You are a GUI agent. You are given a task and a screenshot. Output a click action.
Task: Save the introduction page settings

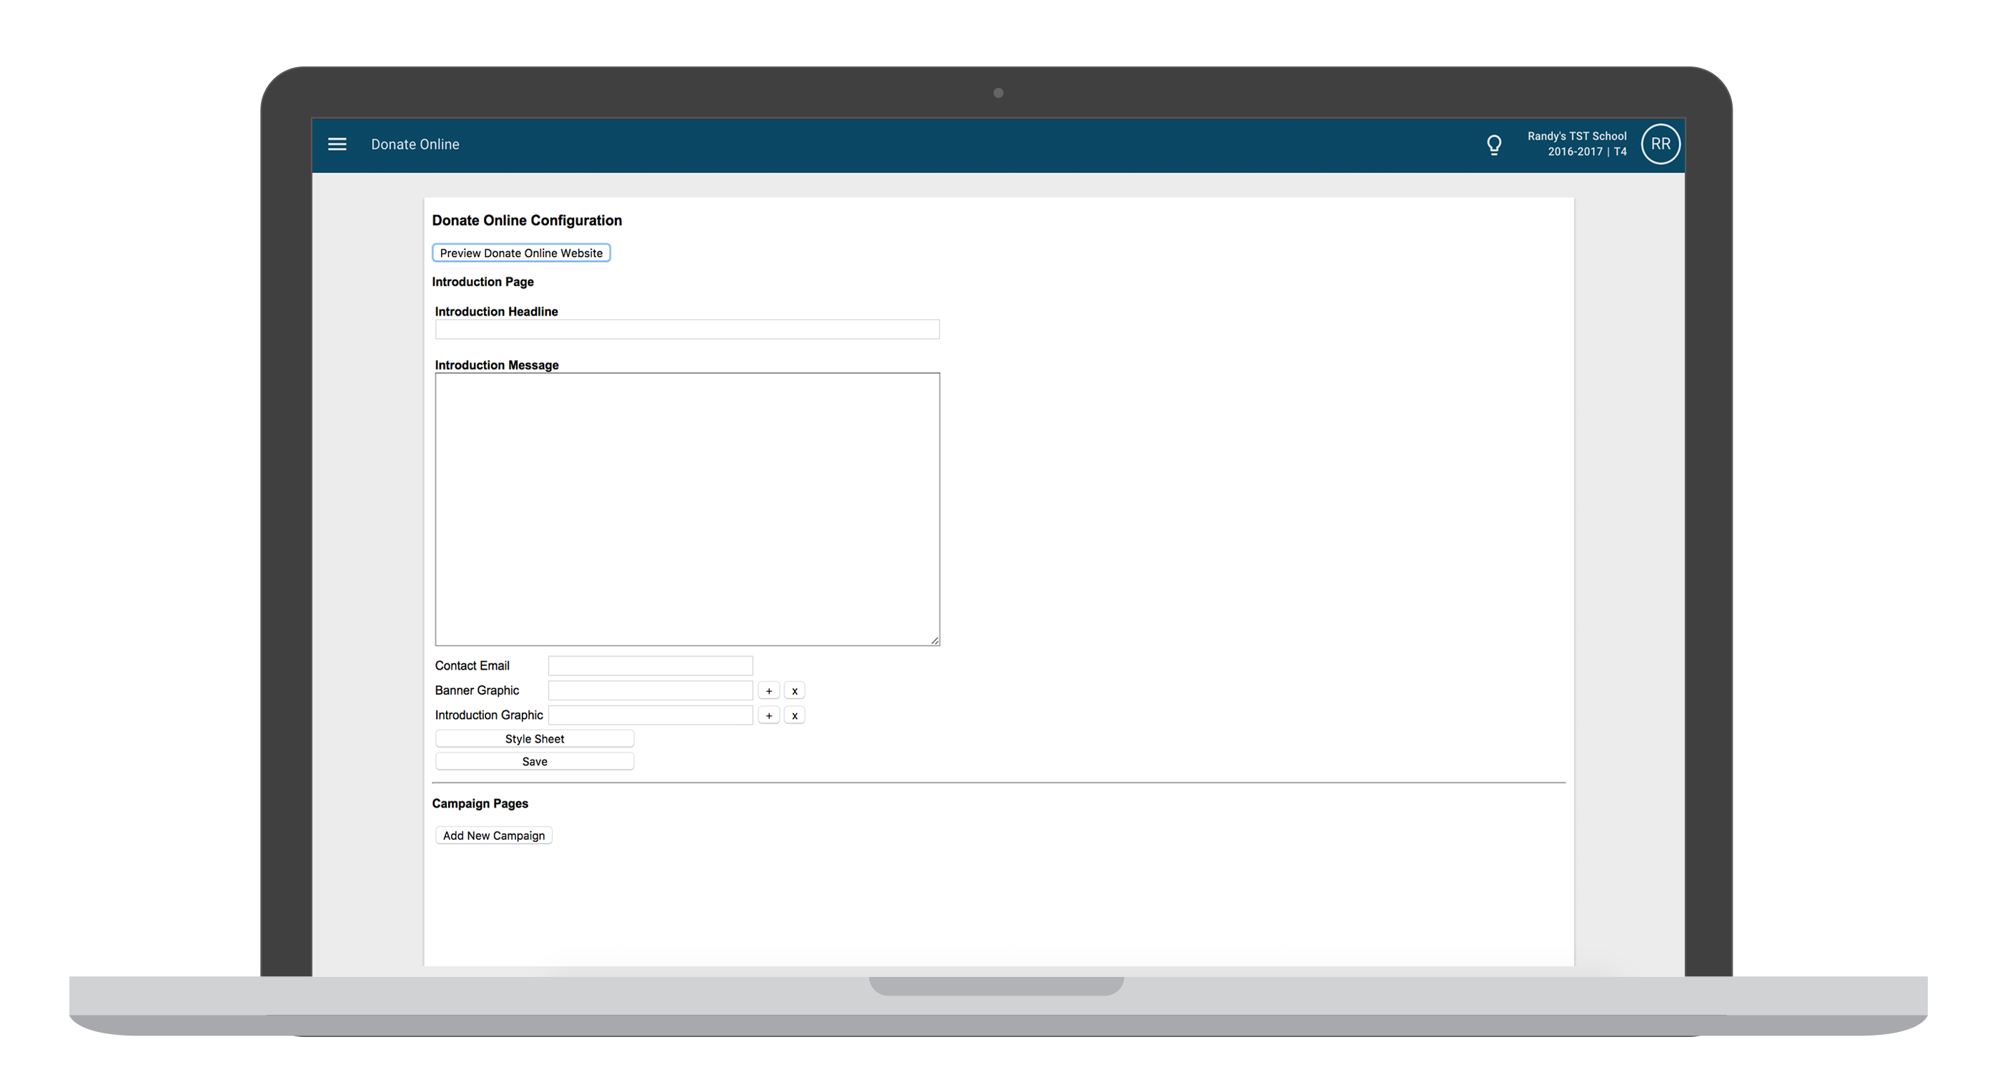click(x=534, y=761)
